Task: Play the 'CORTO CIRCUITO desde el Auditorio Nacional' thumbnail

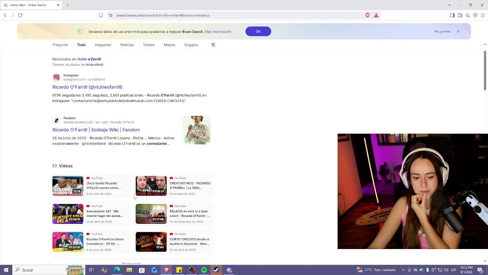Action: coord(151,242)
